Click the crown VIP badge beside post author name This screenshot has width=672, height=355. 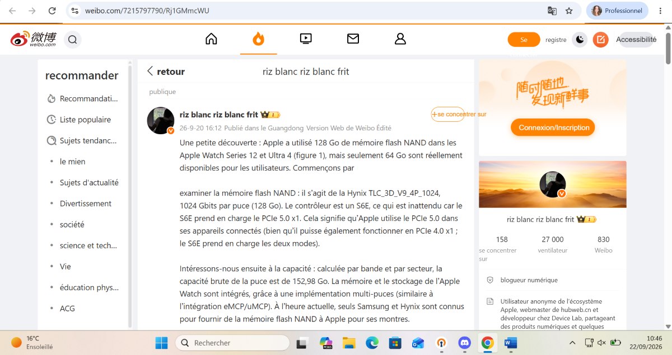270,115
